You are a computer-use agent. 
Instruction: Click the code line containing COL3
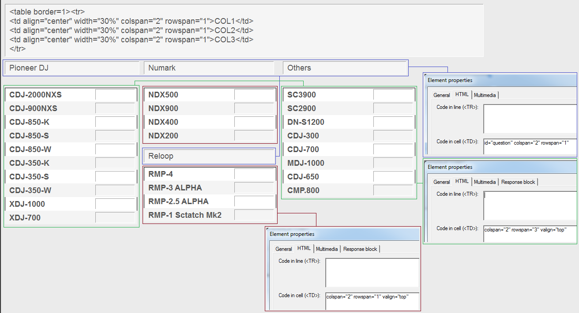[132, 40]
